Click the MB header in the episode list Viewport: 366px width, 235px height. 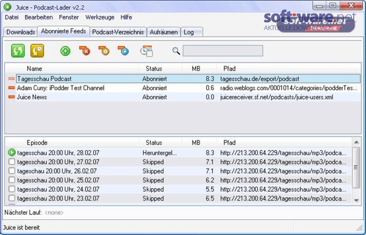click(199, 142)
